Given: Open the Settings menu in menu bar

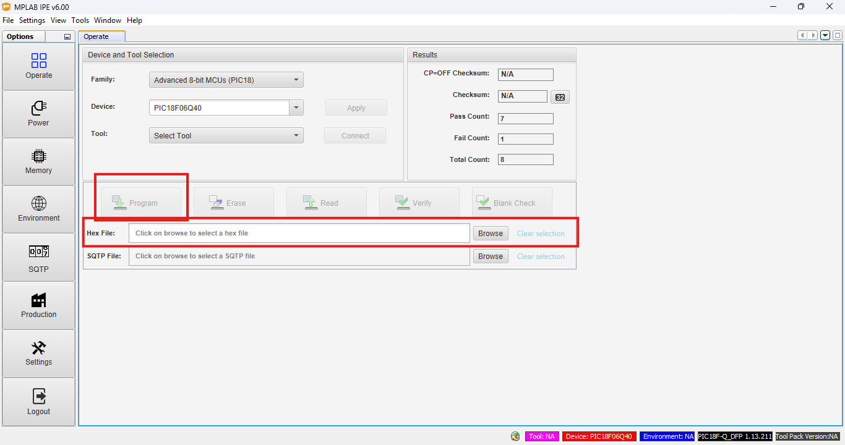Looking at the screenshot, I should (x=32, y=20).
